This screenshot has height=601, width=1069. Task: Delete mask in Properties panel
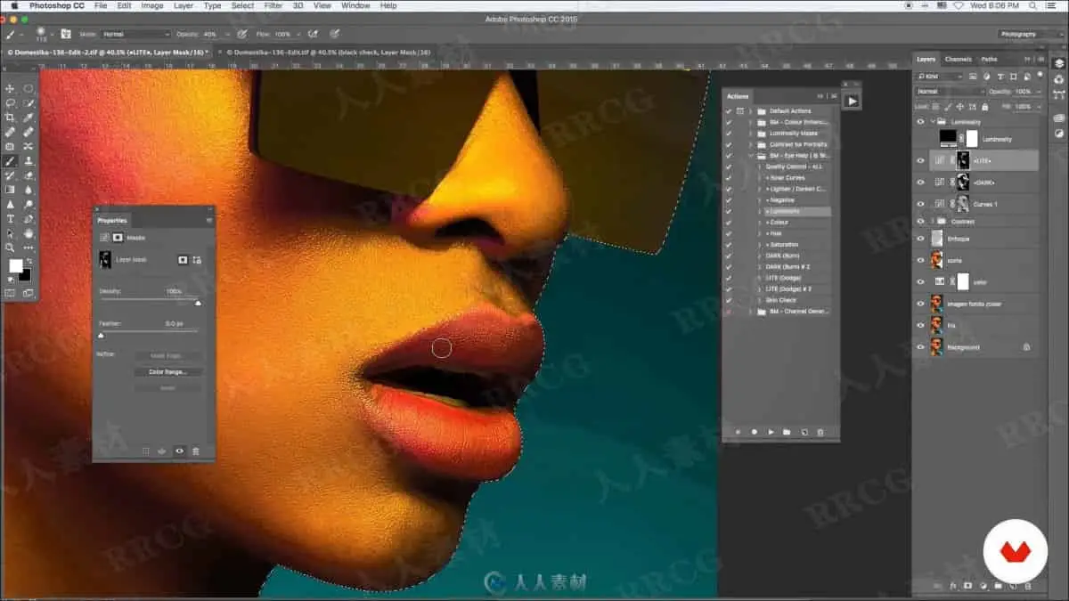[196, 451]
